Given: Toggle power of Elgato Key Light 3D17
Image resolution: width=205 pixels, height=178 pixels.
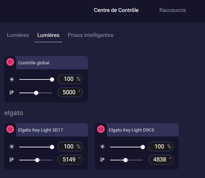Looking at the screenshot, I should click(x=10, y=129).
